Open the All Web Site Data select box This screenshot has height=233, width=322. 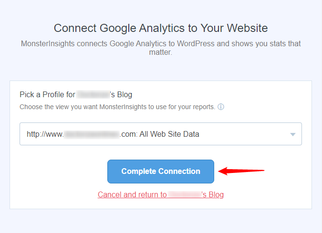pos(160,134)
